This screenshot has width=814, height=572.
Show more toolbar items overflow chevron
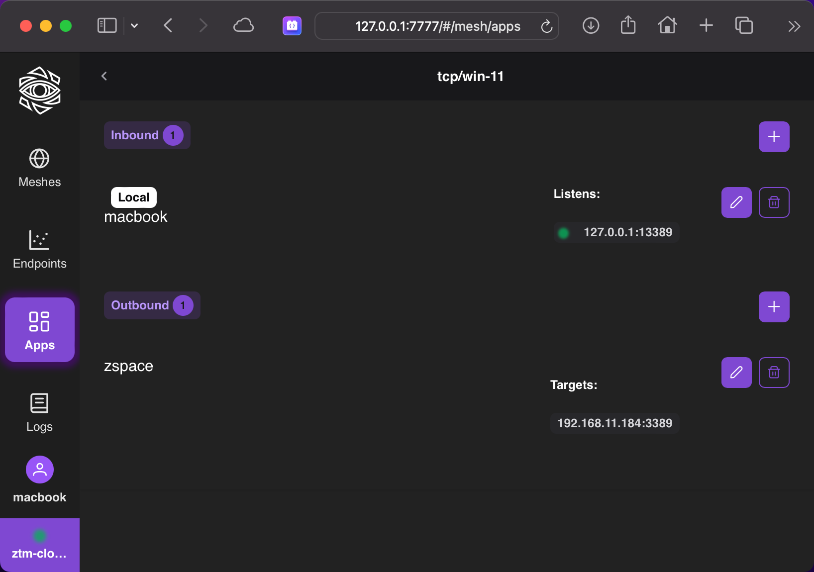[x=794, y=26]
